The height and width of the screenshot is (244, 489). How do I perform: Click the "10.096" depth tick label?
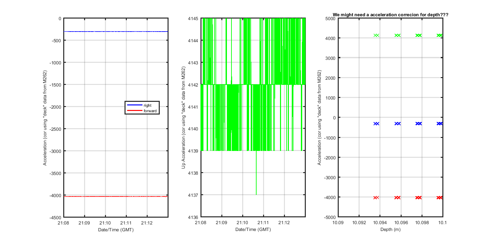coord(401,223)
